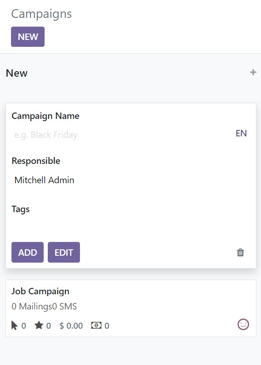Click the banknote invoiced icon
The image size is (261, 365).
click(x=96, y=325)
